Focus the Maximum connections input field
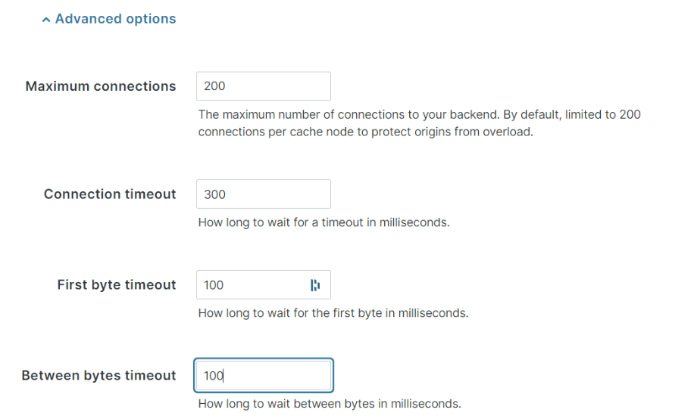Viewport: 694px width, 419px height. 264,86
